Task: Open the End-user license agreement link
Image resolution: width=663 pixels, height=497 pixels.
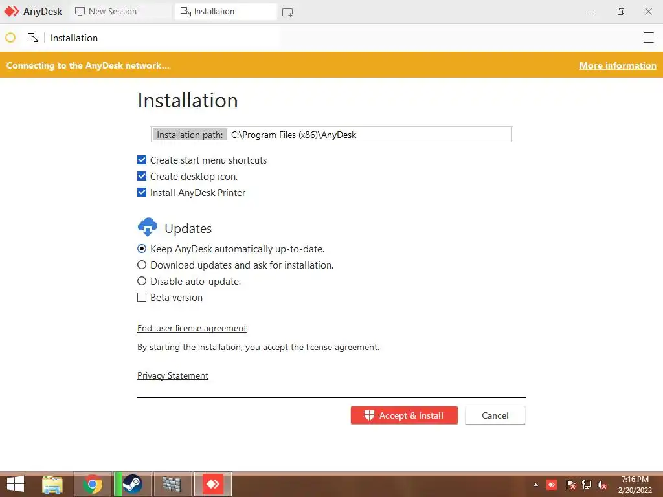Action: pos(192,328)
